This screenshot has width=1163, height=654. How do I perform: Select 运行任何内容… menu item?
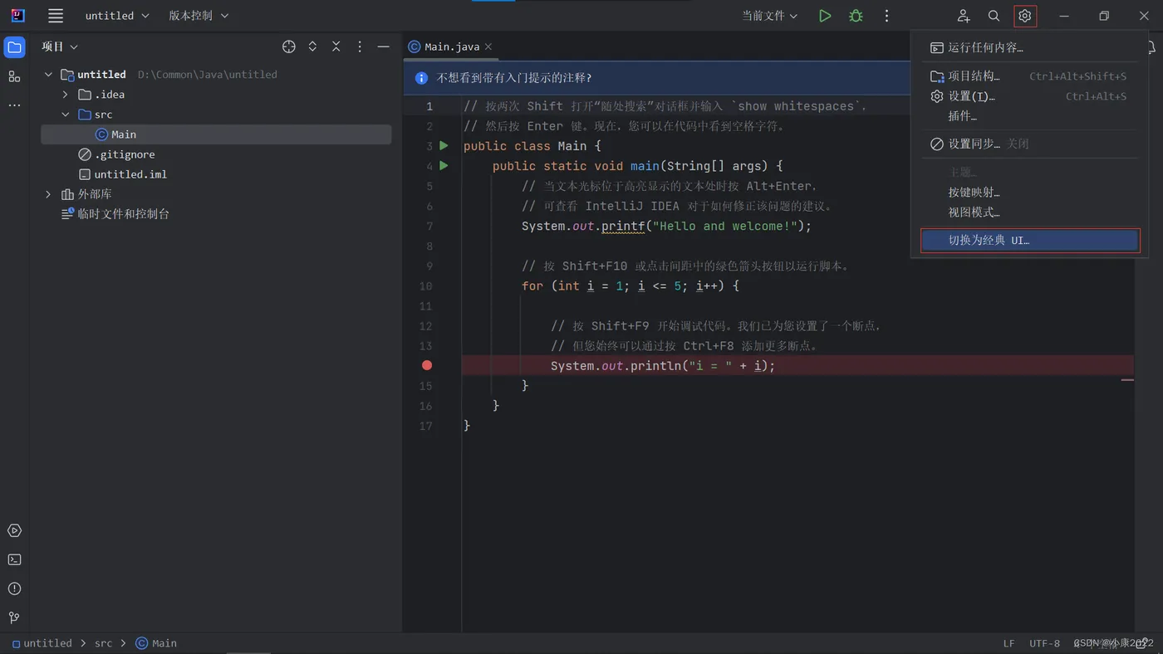pos(1029,48)
